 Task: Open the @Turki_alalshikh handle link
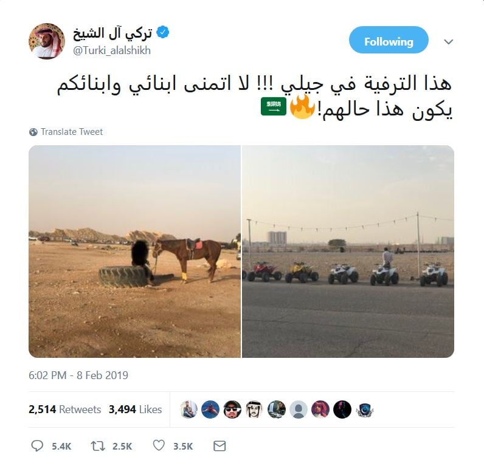[x=112, y=50]
